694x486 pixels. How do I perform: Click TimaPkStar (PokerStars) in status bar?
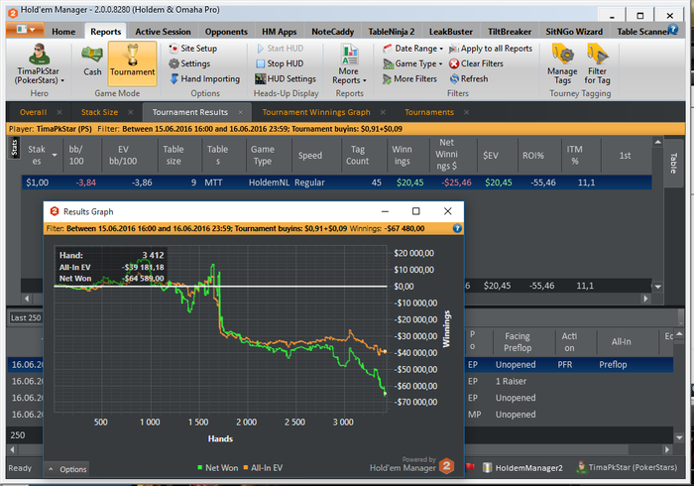pos(627,467)
